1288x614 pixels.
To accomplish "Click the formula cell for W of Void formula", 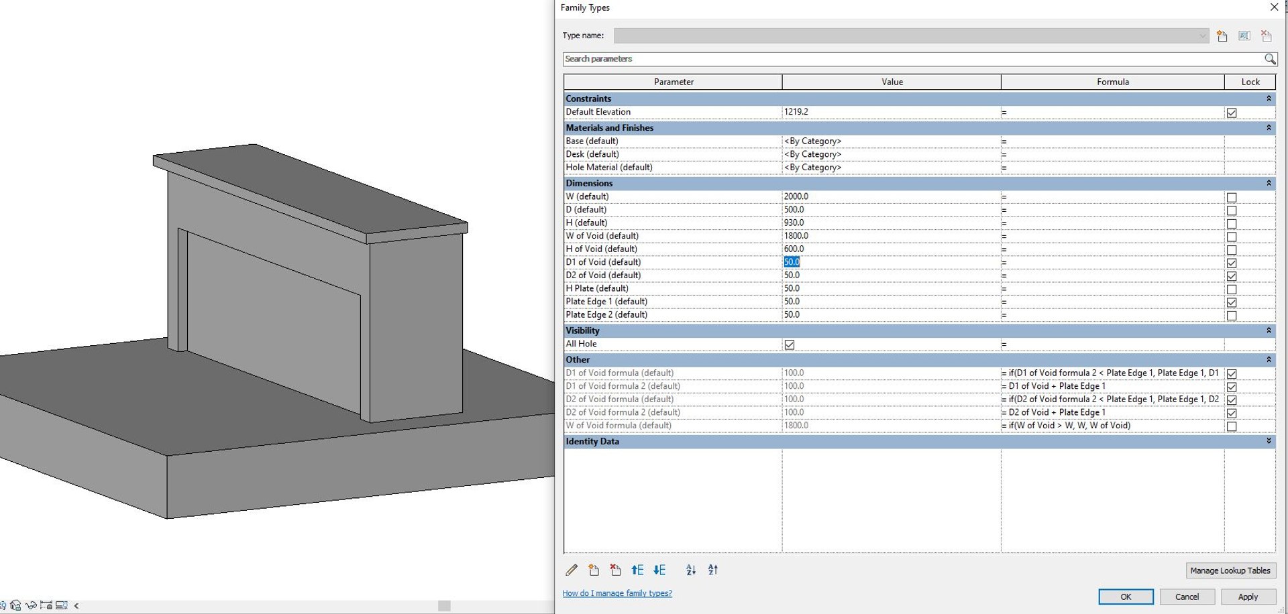I will [1113, 426].
